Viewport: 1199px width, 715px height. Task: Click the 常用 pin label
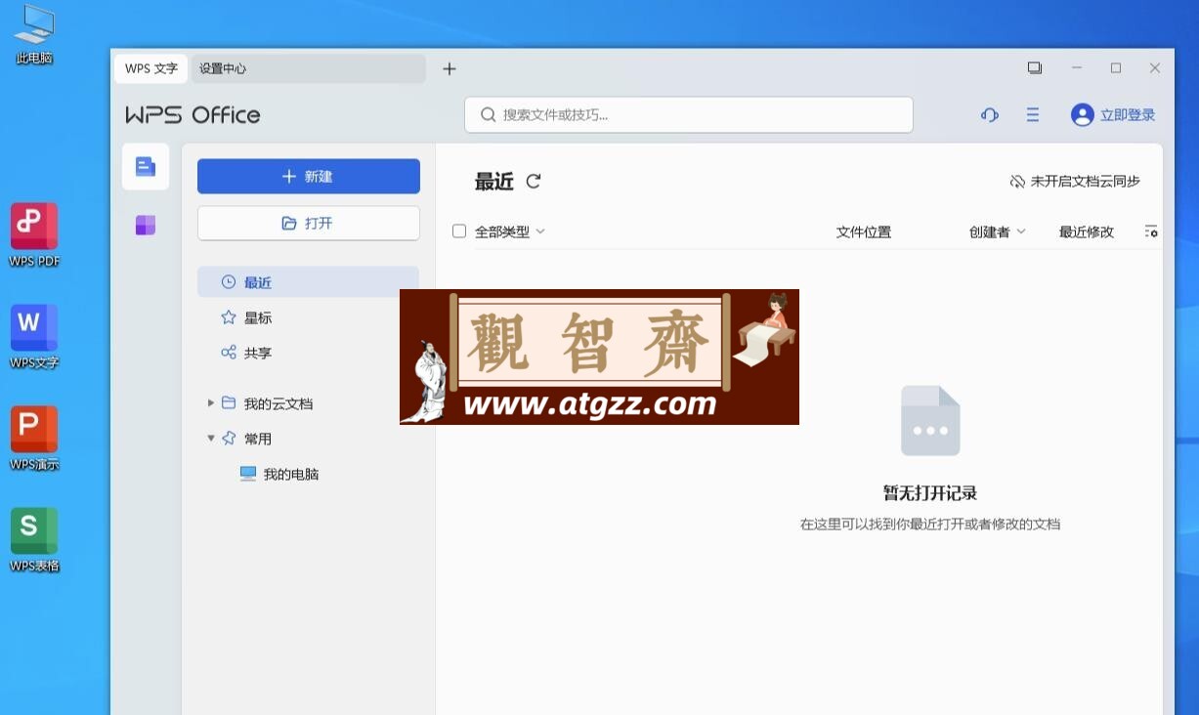coord(258,439)
